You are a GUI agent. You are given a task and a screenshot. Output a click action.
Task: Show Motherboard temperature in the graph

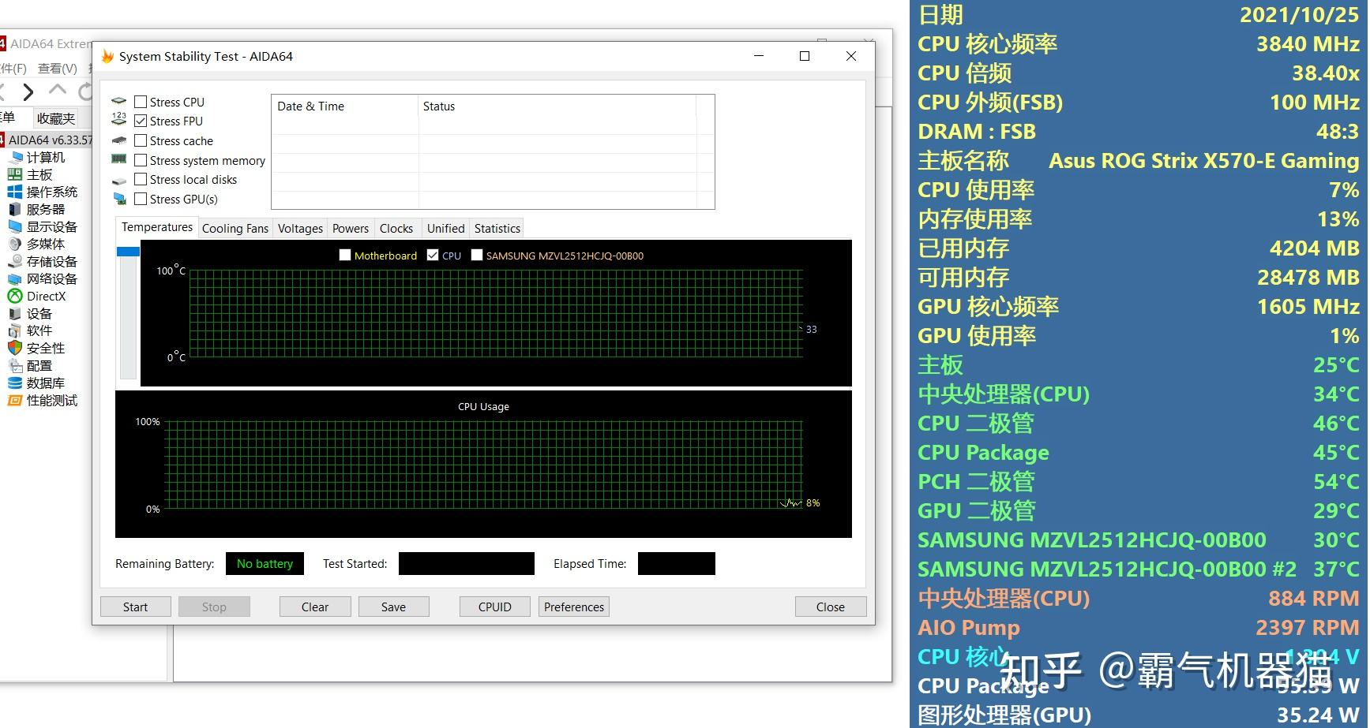point(345,255)
